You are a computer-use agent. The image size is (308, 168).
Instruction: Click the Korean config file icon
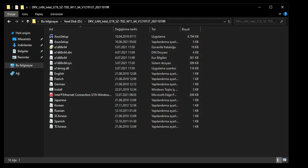click(x=51, y=105)
